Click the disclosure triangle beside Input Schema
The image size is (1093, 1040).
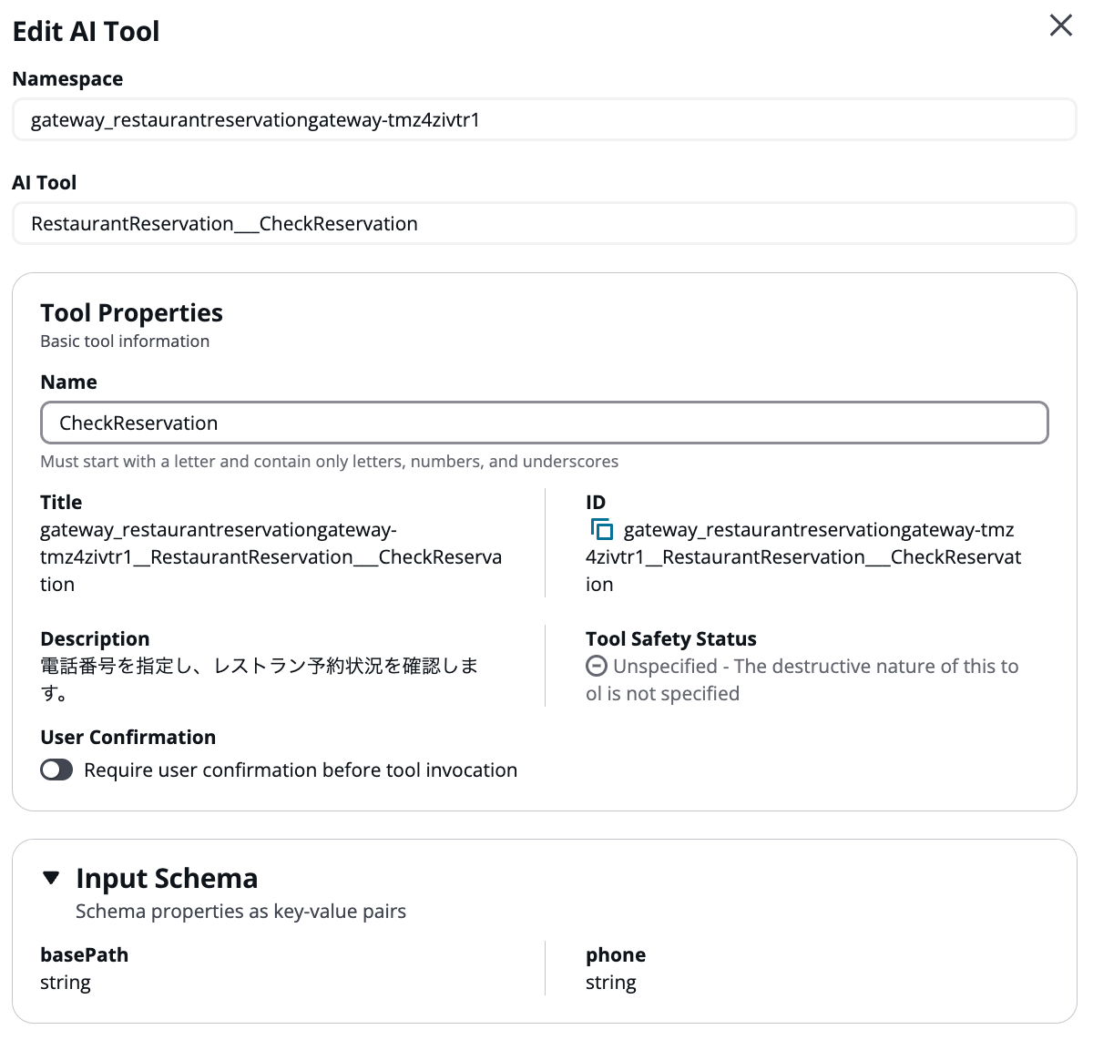[51, 878]
